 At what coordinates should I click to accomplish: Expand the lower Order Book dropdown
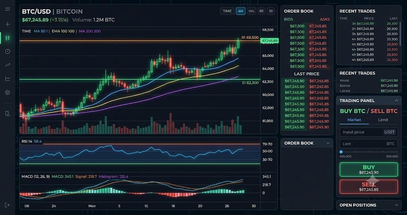(328, 143)
